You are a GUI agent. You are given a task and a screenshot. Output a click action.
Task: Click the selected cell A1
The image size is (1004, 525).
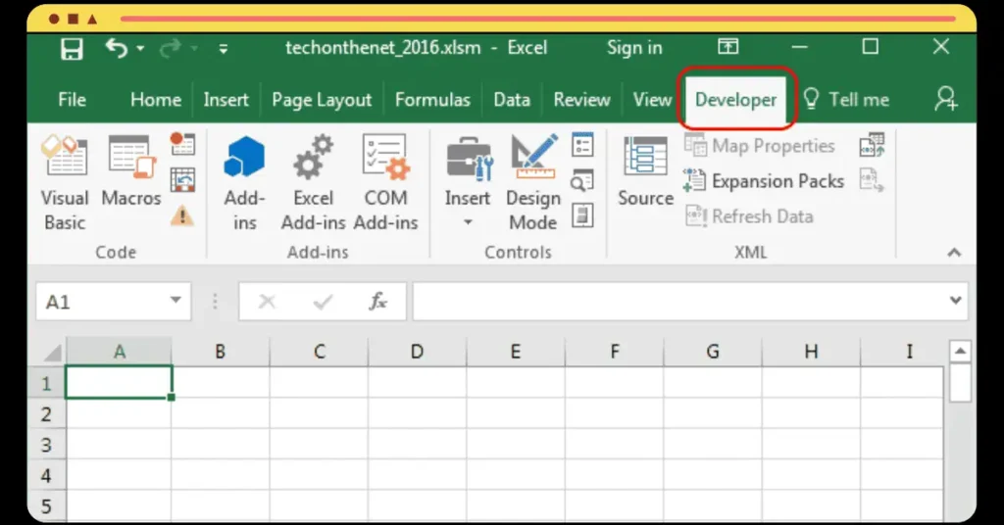pyautogui.click(x=119, y=382)
